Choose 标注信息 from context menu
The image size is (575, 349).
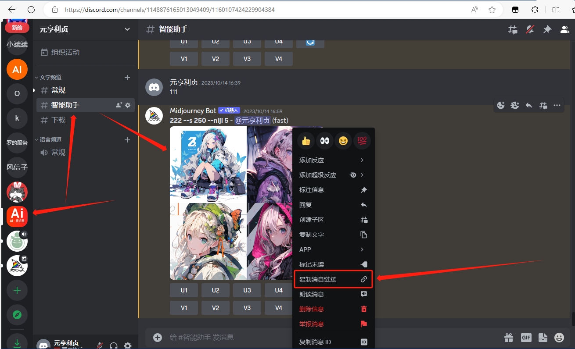pyautogui.click(x=334, y=190)
